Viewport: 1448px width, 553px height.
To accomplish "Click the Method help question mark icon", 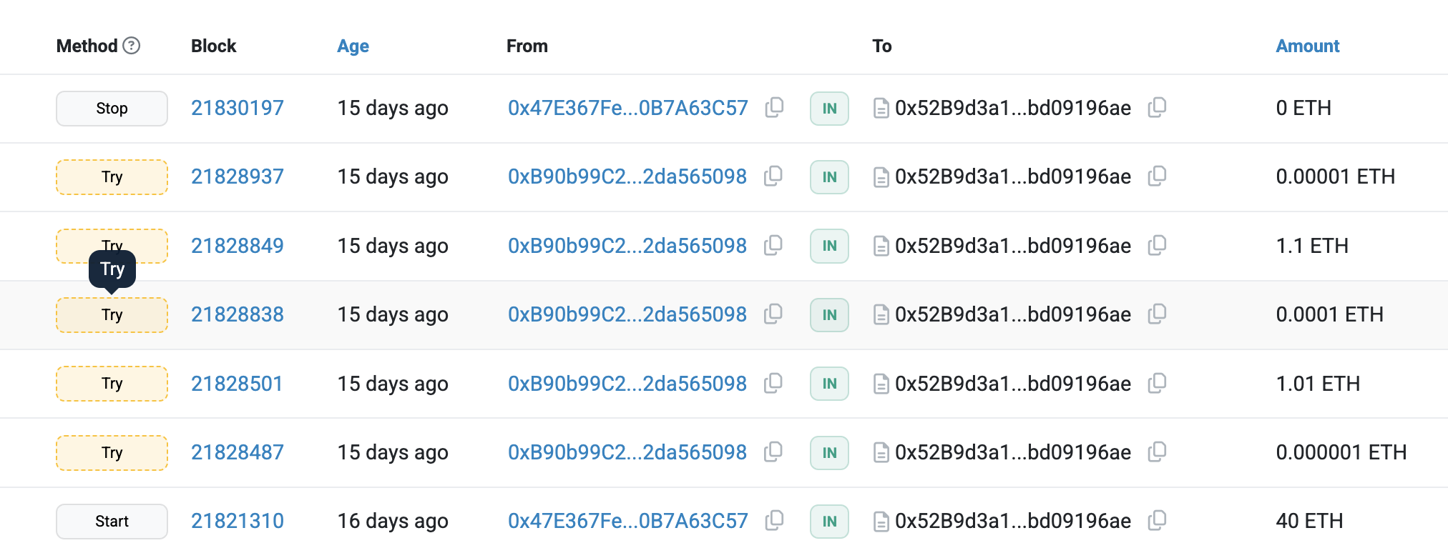I will click(x=131, y=46).
